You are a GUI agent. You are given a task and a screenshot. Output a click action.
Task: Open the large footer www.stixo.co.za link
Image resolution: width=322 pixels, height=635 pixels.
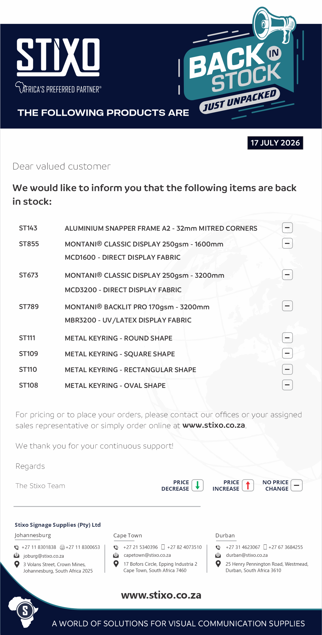click(x=161, y=595)
